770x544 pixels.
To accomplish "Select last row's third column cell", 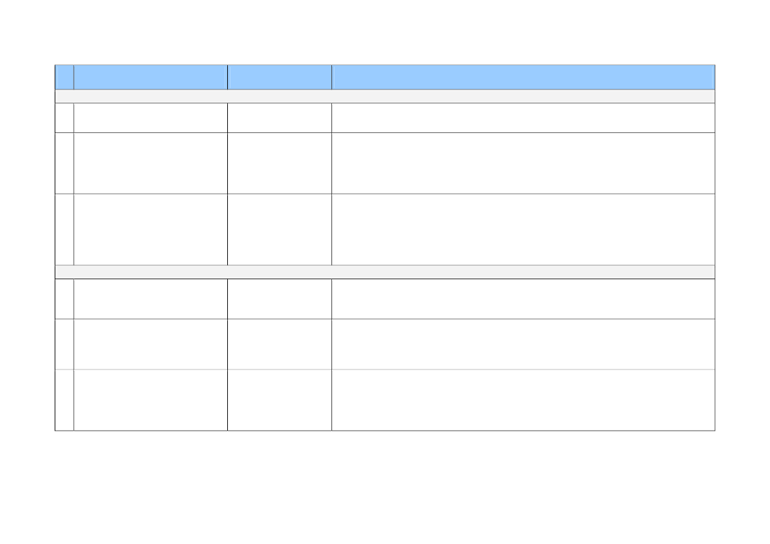I will pos(280,400).
